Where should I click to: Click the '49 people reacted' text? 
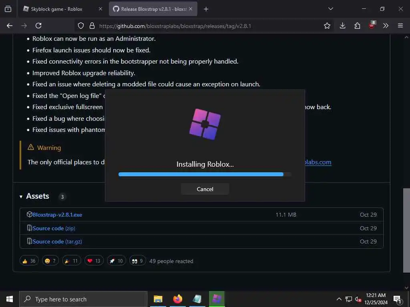coord(171,261)
